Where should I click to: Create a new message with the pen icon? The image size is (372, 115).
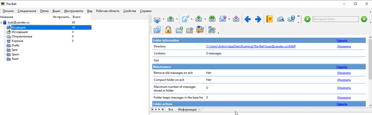click(x=185, y=19)
